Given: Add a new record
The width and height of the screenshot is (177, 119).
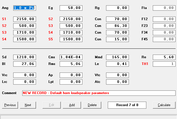Looking at the screenshot, I should point(72,105).
